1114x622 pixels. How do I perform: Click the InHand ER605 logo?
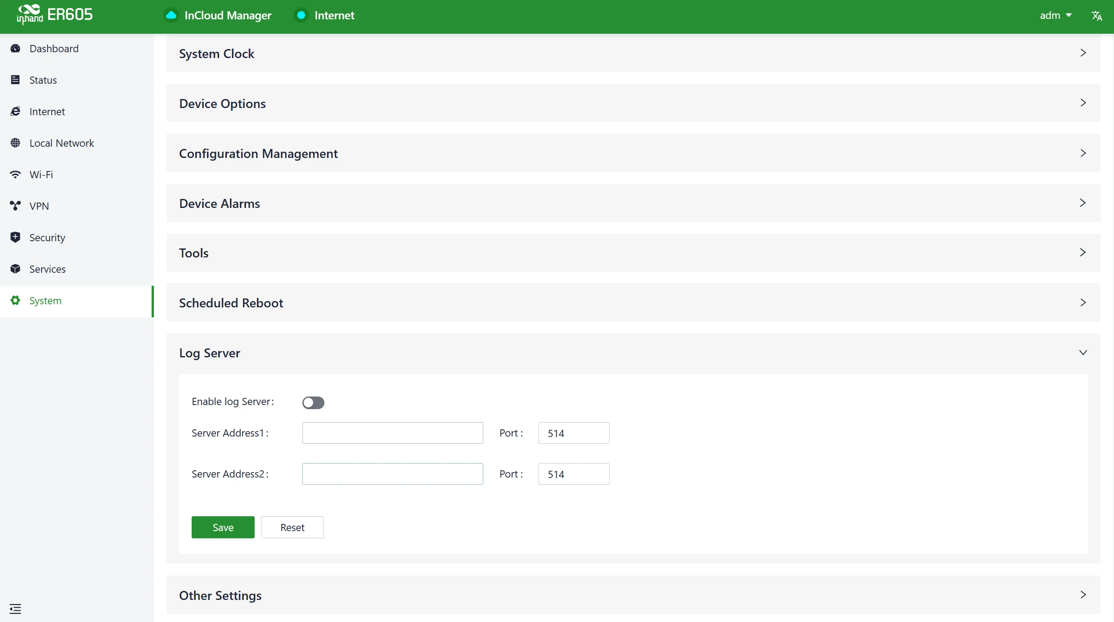pos(54,14)
